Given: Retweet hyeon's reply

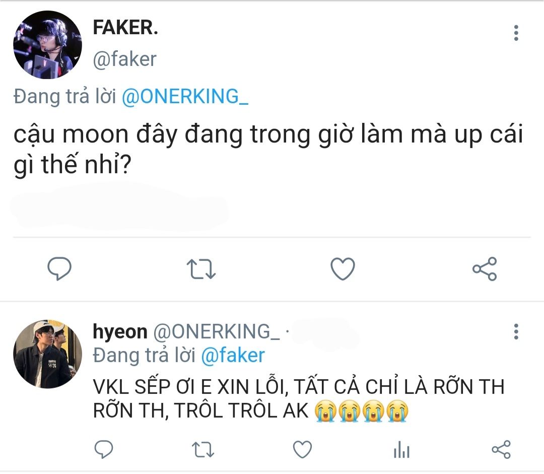Looking at the screenshot, I should [203, 449].
